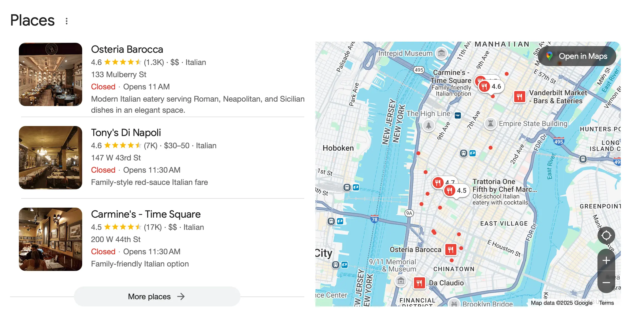Select the 4.6 rated Carmine's map pin
This screenshot has width=633, height=322.
point(485,87)
